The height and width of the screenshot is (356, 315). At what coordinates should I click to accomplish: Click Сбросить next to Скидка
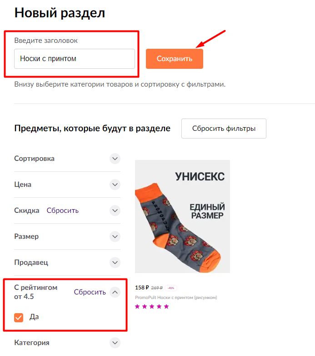(x=63, y=211)
